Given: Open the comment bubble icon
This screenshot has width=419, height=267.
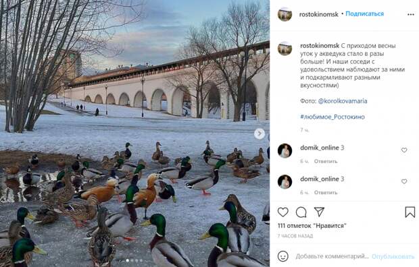Looking at the screenshot, I should (x=301, y=212).
